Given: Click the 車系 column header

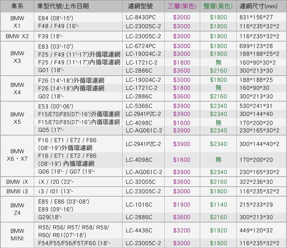Looking at the screenshot, I should (17, 6).
